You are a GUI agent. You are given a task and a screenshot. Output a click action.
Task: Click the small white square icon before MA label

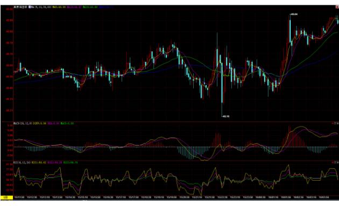(x=30, y=7)
